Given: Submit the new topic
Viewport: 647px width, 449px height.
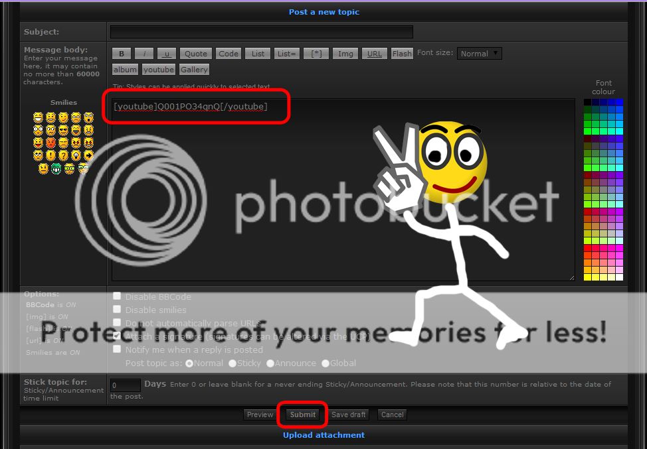Looking at the screenshot, I should point(302,415).
